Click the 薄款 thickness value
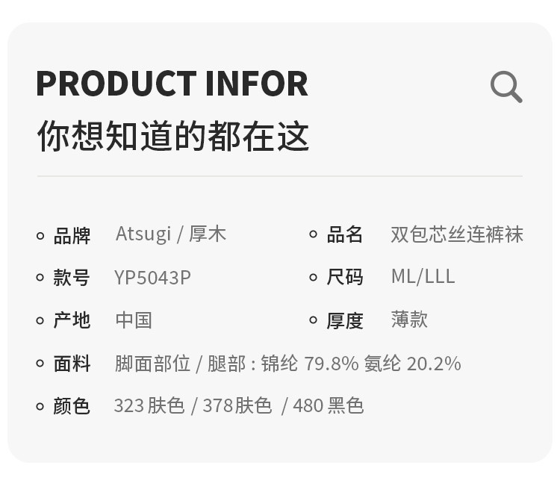560x486 pixels. 409,320
